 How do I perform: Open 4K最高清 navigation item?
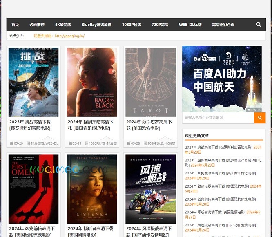coord(63,25)
